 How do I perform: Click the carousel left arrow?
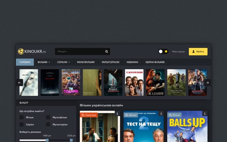coord(20,83)
